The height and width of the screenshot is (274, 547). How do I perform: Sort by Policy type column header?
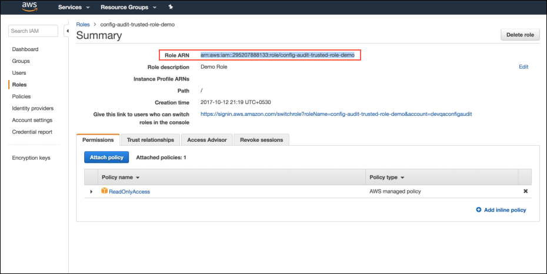pyautogui.click(x=386, y=178)
